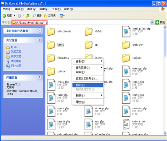Select the rss.php file icon
Screen dimensions: 167x141
(89, 125)
